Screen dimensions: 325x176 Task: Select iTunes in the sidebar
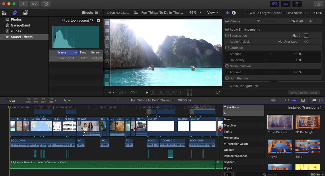tap(16, 31)
